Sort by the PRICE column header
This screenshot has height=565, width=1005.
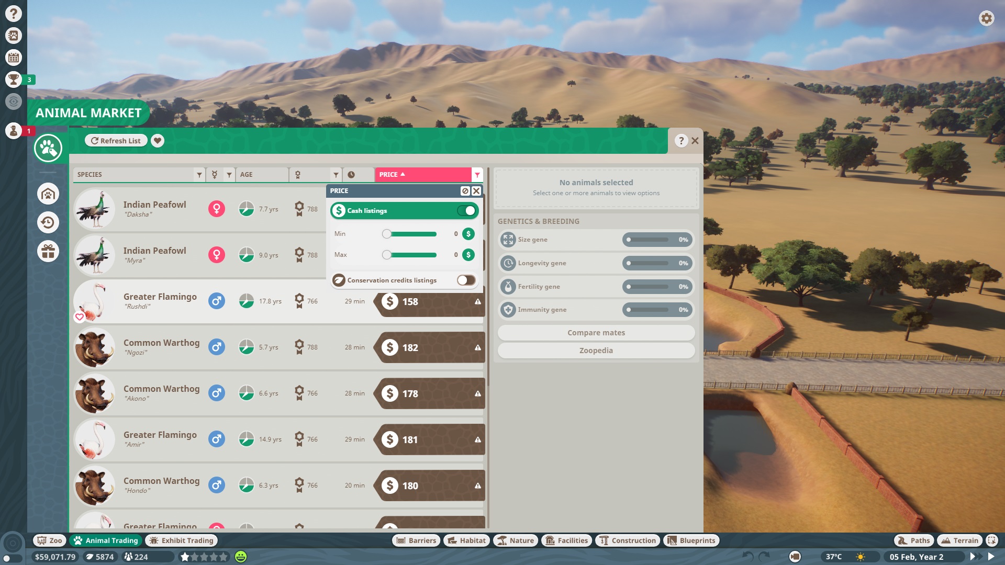(x=423, y=175)
